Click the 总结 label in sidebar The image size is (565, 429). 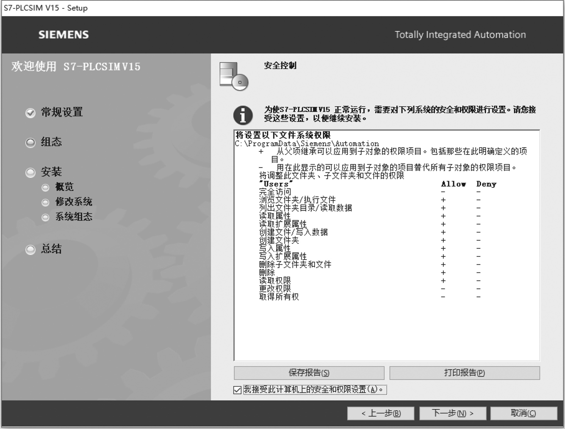pyautogui.click(x=51, y=249)
